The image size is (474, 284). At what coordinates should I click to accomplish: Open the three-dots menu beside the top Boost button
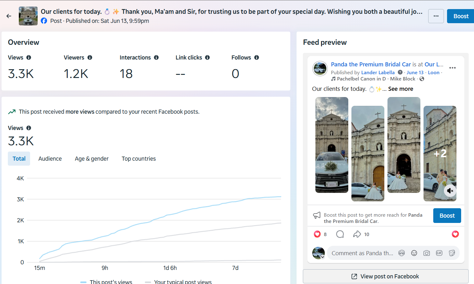tap(436, 16)
